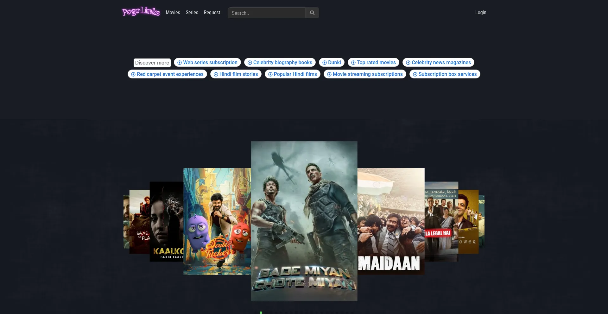
Task: Open Popular Hindi films suggestion
Action: (293, 74)
